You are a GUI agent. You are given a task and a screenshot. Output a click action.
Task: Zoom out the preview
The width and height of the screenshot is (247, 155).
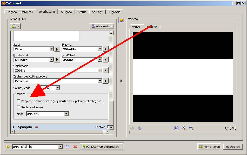coord(184,128)
